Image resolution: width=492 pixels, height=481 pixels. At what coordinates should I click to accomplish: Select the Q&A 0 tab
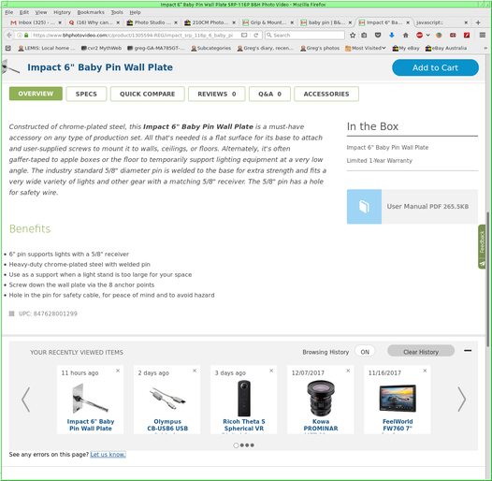click(x=269, y=94)
